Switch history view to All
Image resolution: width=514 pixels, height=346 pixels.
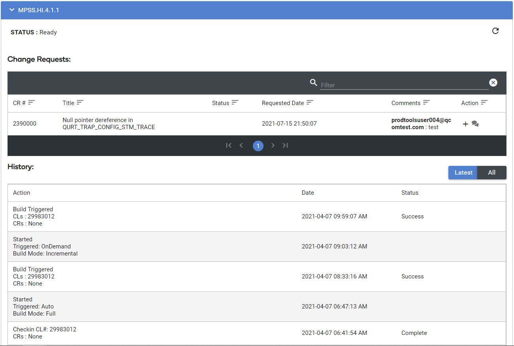click(x=491, y=173)
